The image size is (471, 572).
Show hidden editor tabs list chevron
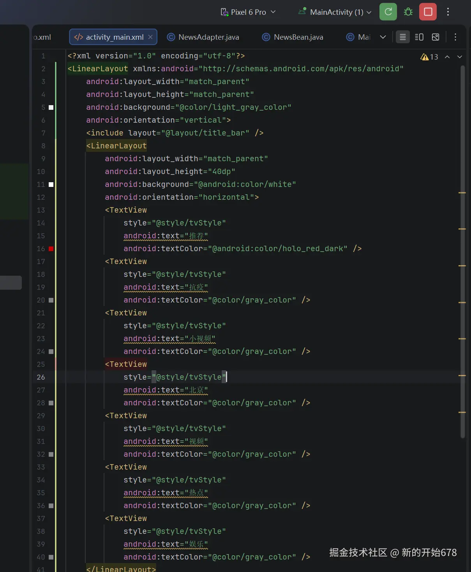click(383, 37)
